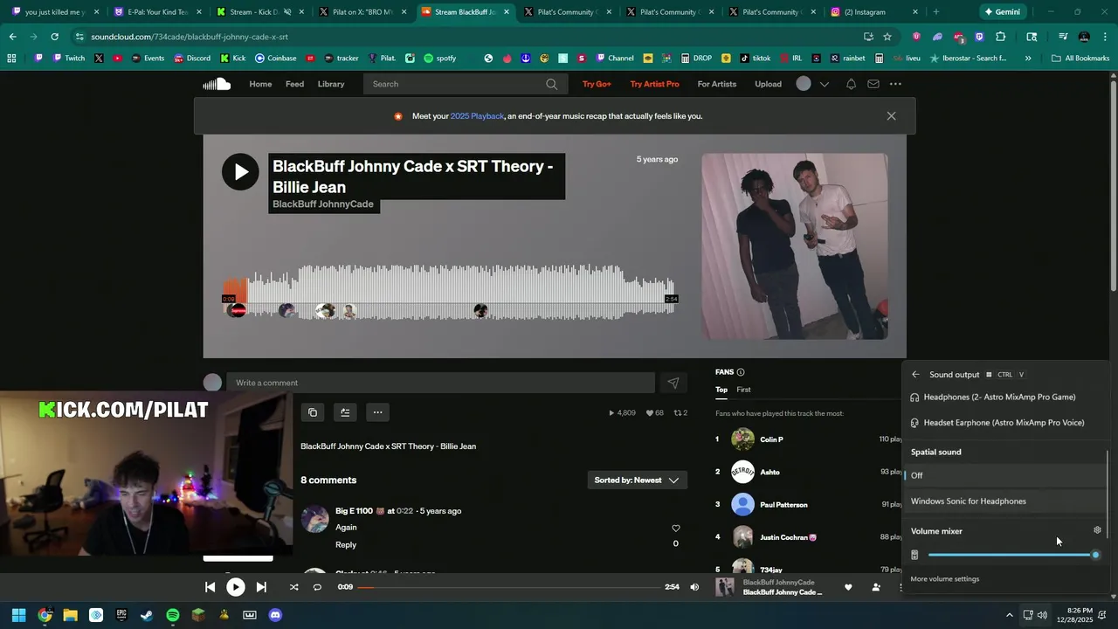Screen dimensions: 1118x629
Task: Click Try Go+ link
Action: [x=597, y=84]
